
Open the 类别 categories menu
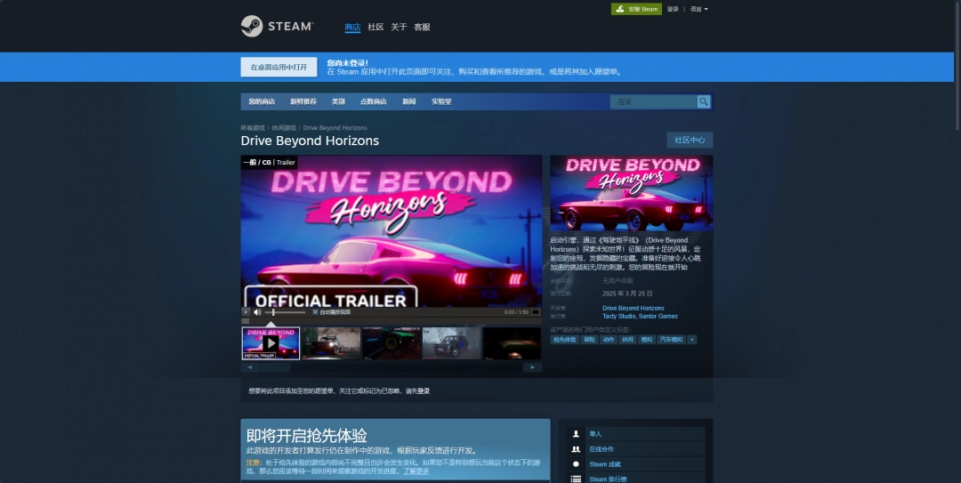tap(338, 101)
